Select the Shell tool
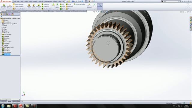 (62, 9)
